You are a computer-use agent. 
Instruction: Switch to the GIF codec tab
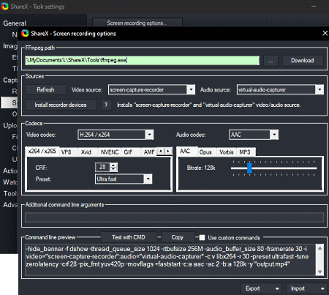128,152
